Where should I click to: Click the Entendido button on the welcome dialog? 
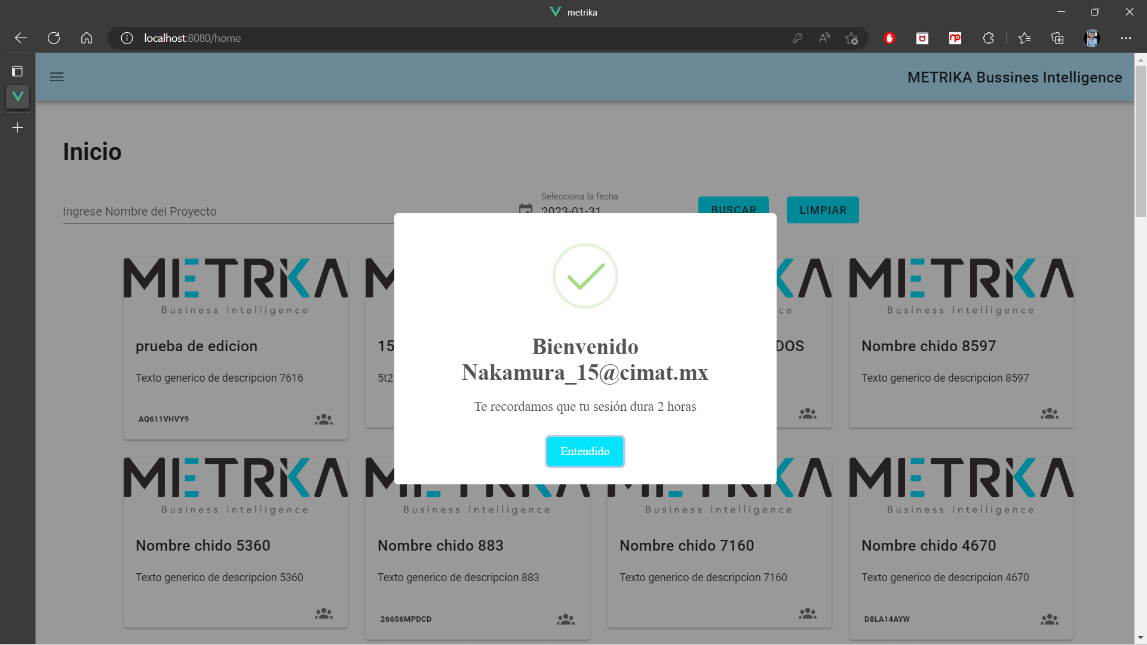point(584,451)
